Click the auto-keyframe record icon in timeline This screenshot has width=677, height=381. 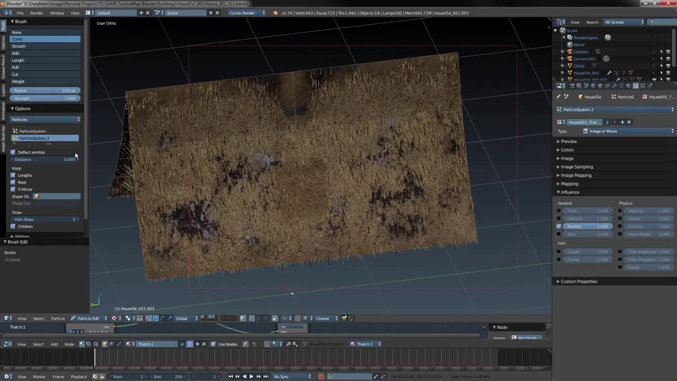pos(320,376)
